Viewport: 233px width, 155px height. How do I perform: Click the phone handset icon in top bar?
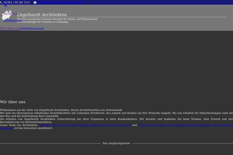pyautogui.click(x=1, y=2)
